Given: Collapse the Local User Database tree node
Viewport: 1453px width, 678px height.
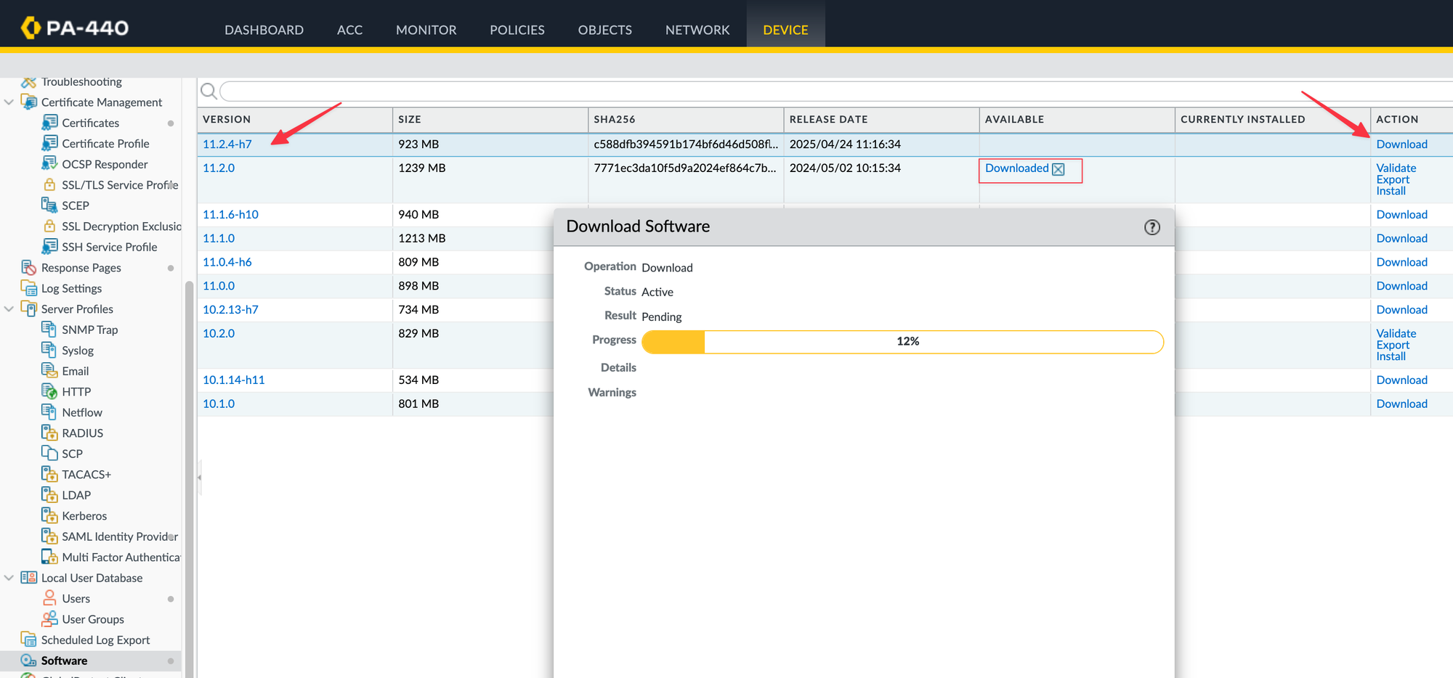Looking at the screenshot, I should 9,578.
